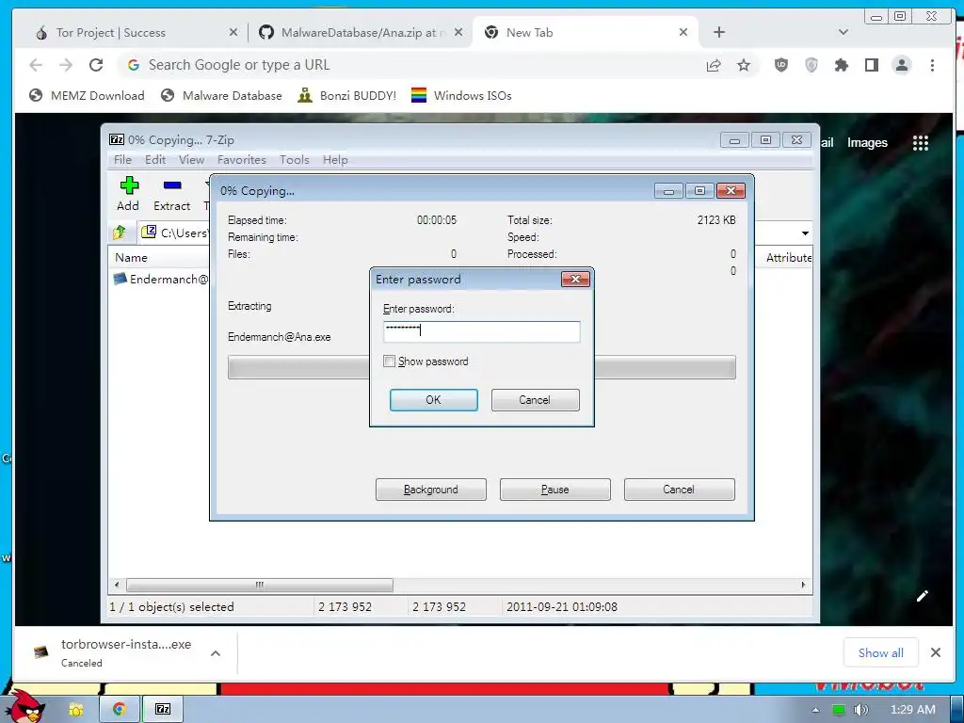Open the Bonzi BUDDY! bookmark
The height and width of the screenshot is (723, 964).
[x=347, y=96]
